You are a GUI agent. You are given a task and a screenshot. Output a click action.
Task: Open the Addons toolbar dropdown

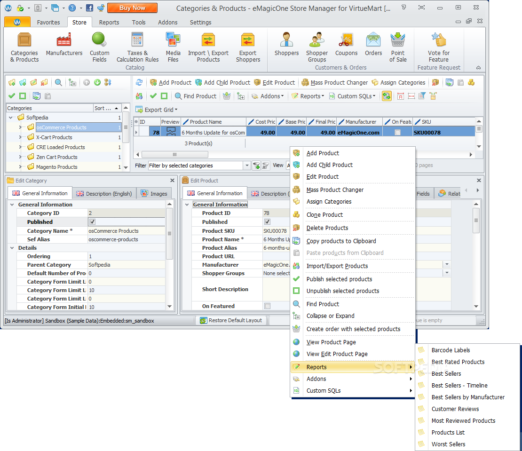268,96
